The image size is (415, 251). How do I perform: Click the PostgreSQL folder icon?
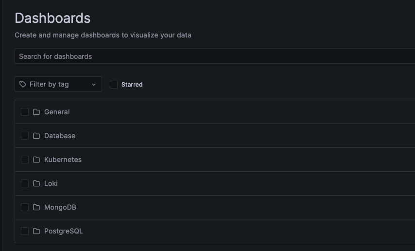pyautogui.click(x=36, y=231)
